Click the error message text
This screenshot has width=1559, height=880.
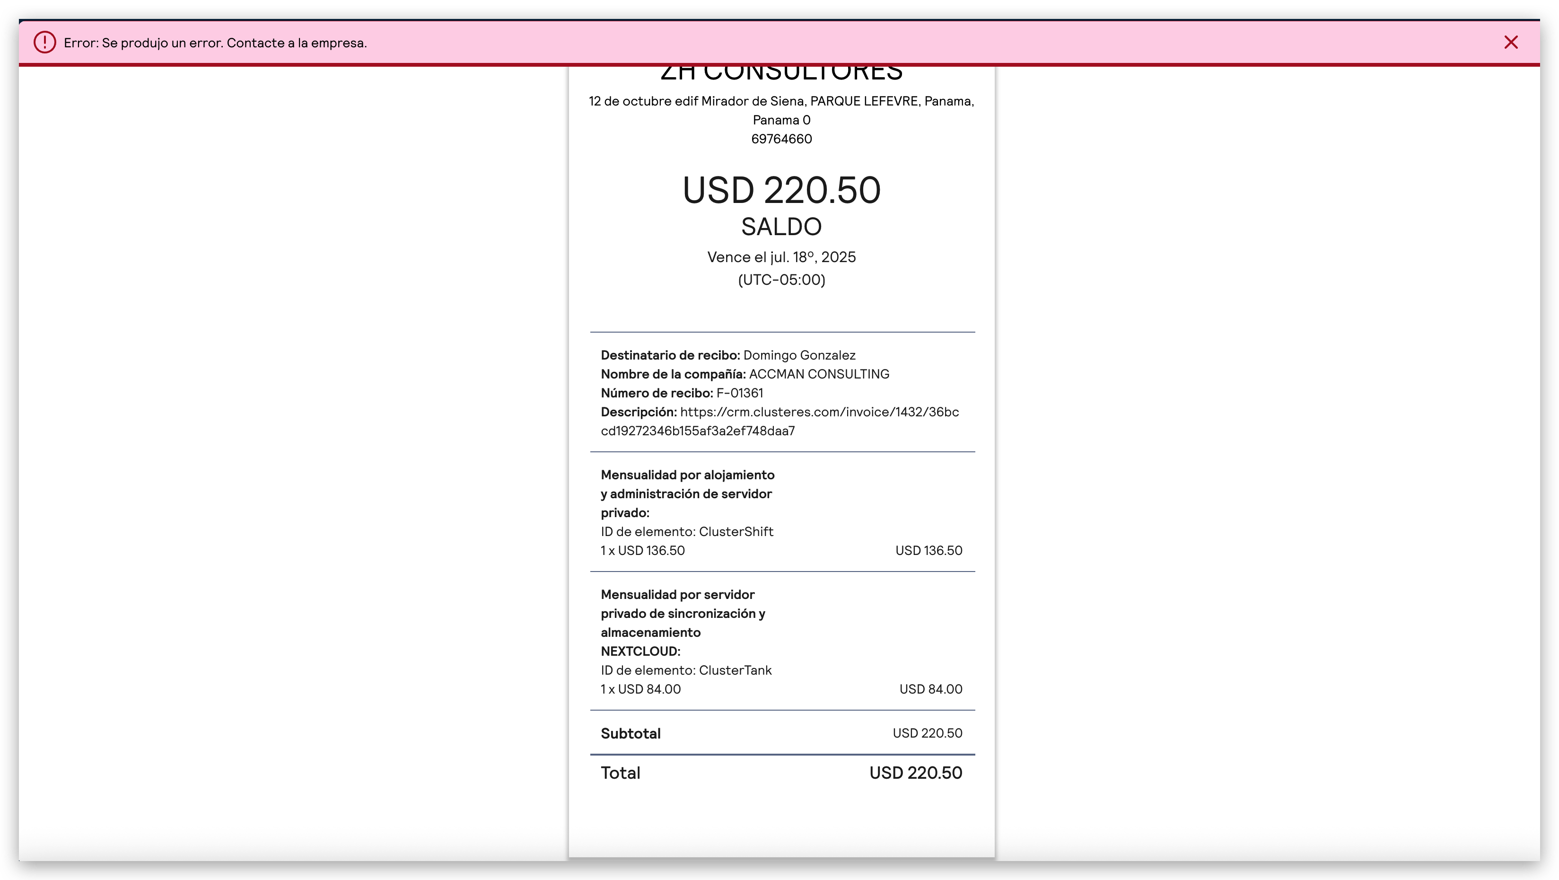(x=215, y=43)
